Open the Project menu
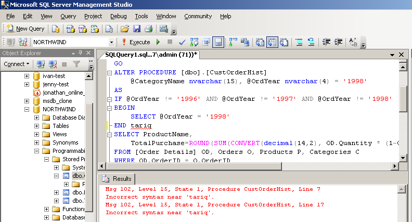 pos(93,16)
